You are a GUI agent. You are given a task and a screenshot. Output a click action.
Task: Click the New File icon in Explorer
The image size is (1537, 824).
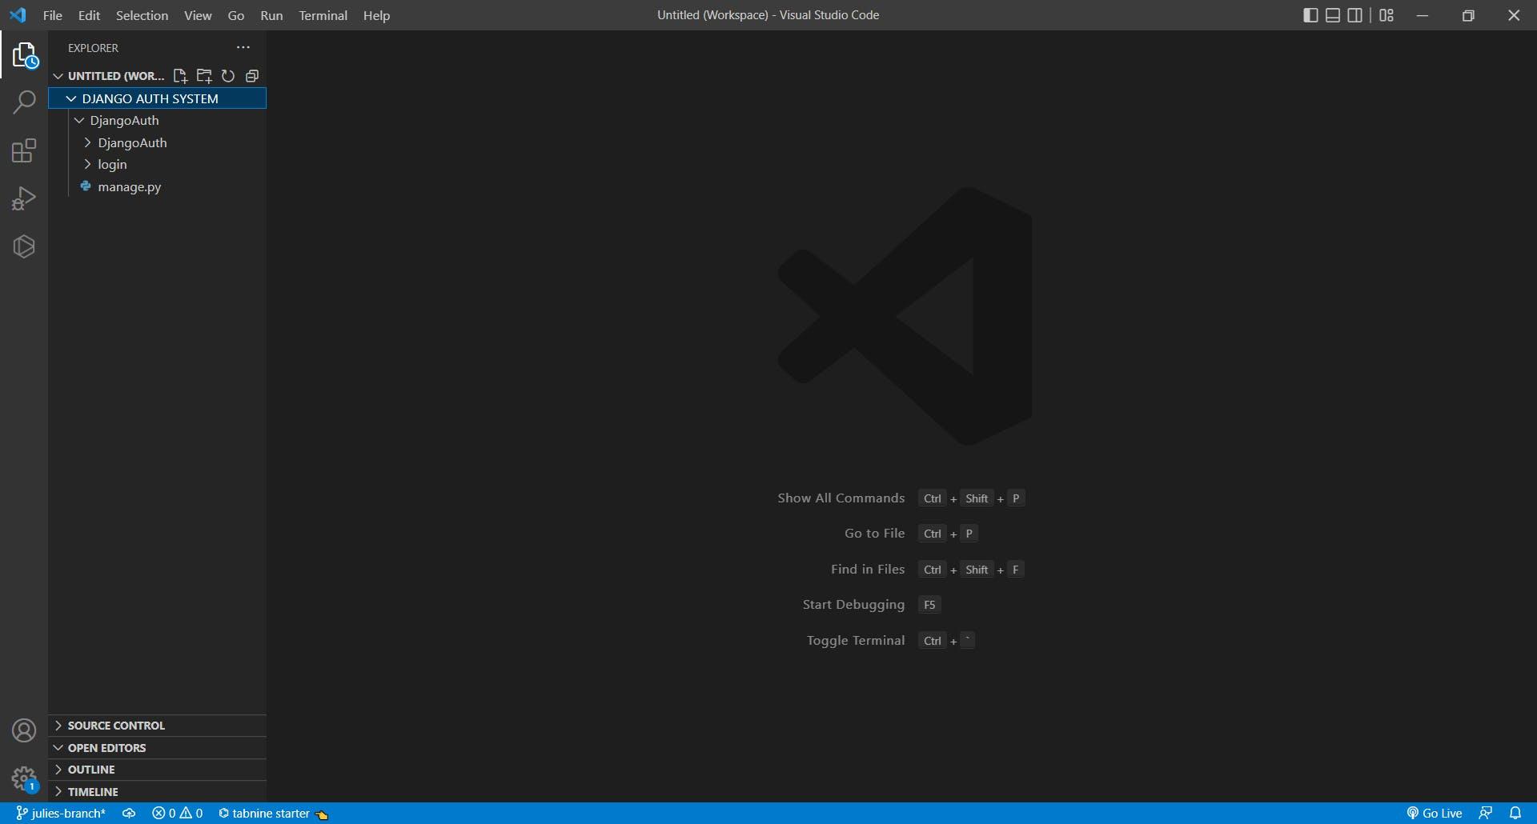pos(180,76)
